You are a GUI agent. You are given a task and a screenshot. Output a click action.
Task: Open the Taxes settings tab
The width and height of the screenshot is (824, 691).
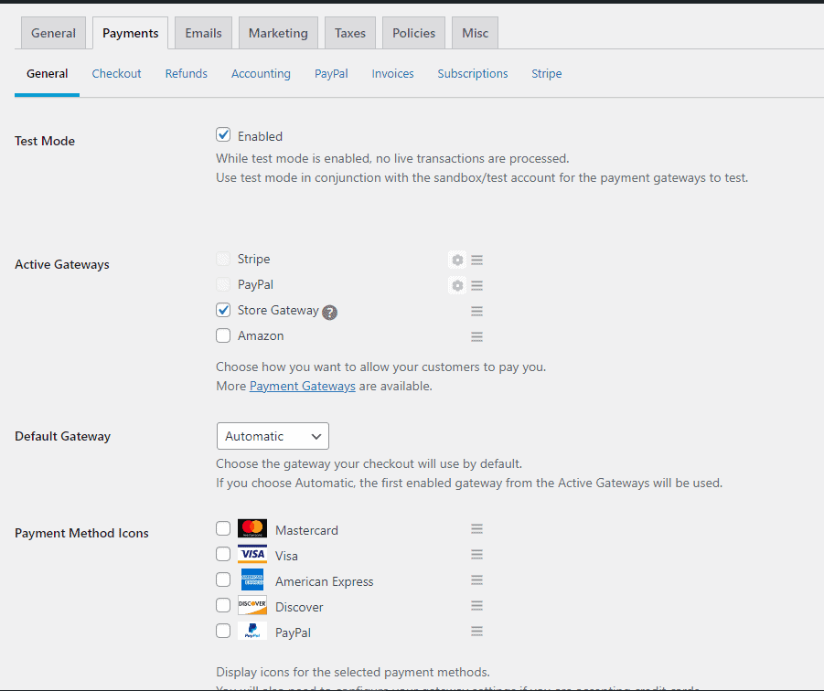click(349, 33)
